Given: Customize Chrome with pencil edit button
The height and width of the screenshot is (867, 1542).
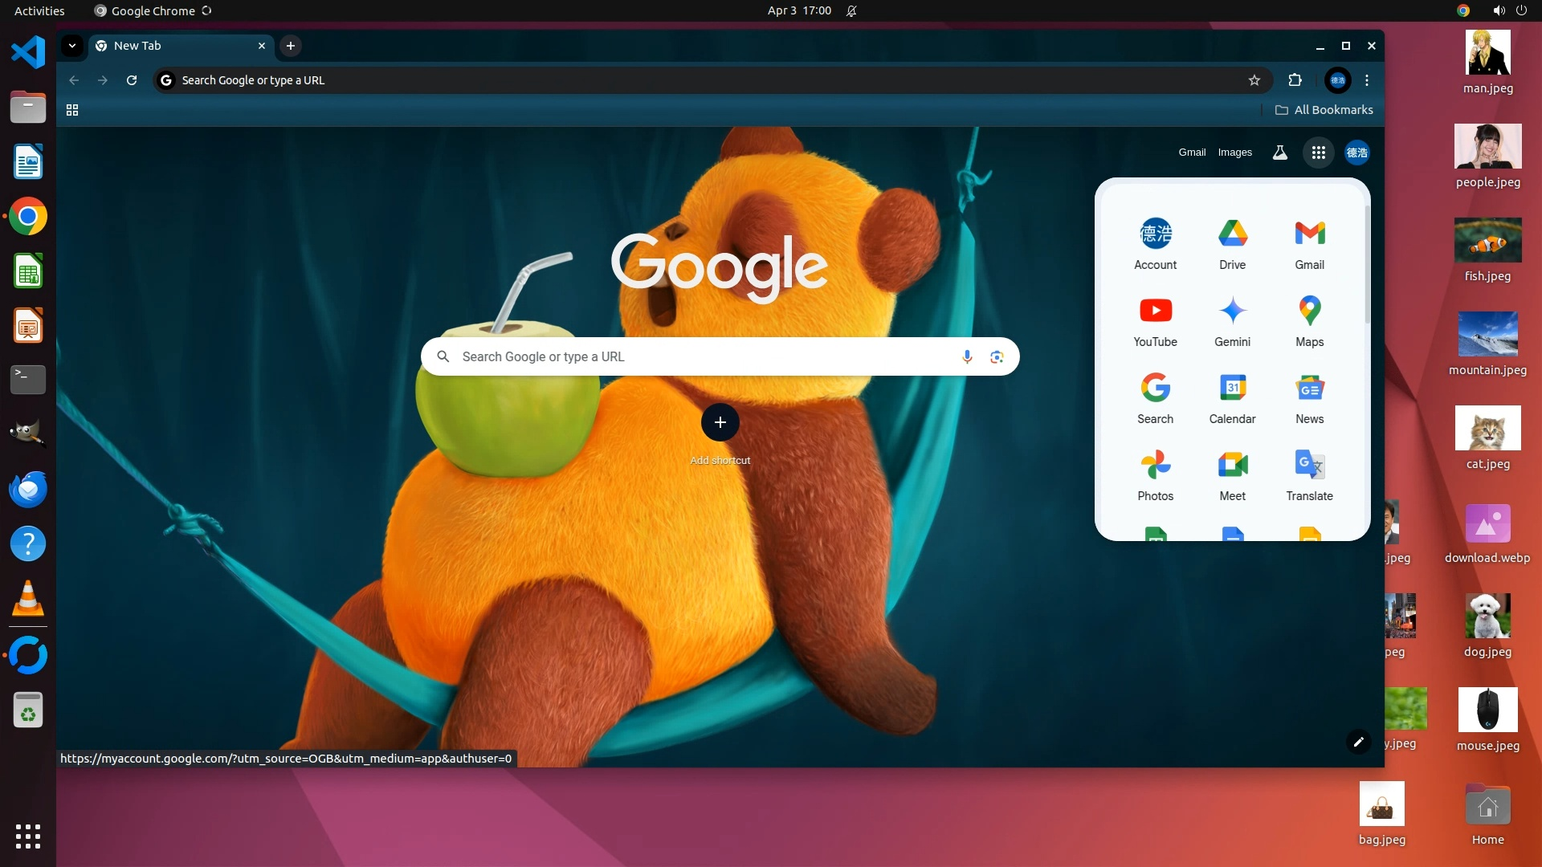Looking at the screenshot, I should 1359,742.
